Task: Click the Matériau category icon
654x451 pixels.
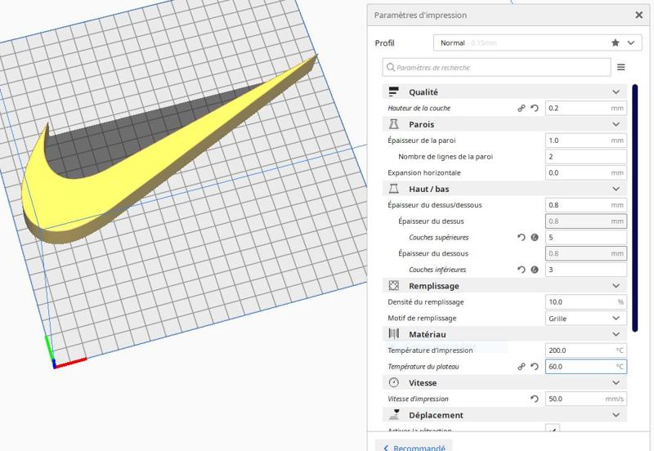Action: [393, 334]
